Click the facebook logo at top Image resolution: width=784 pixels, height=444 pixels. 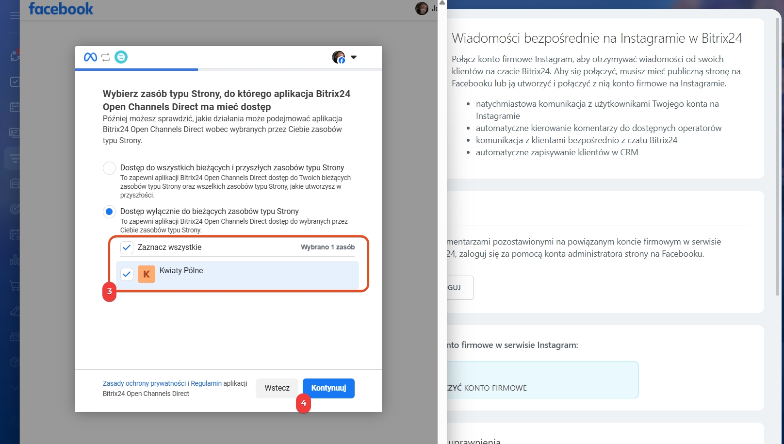coord(61,9)
